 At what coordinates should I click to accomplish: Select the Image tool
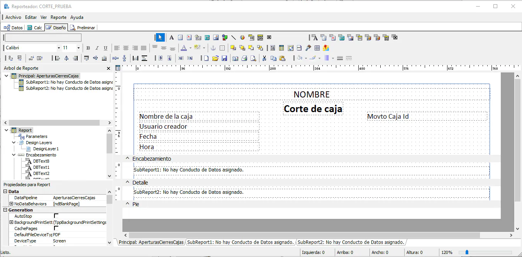coord(216,37)
